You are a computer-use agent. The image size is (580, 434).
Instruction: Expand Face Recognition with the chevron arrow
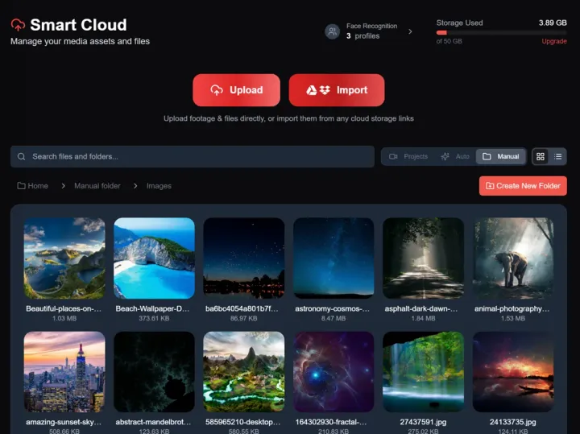[x=410, y=31]
